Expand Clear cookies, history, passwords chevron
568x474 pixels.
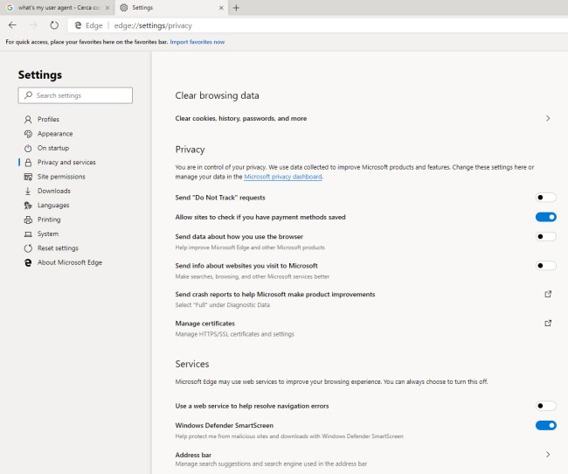(x=548, y=118)
